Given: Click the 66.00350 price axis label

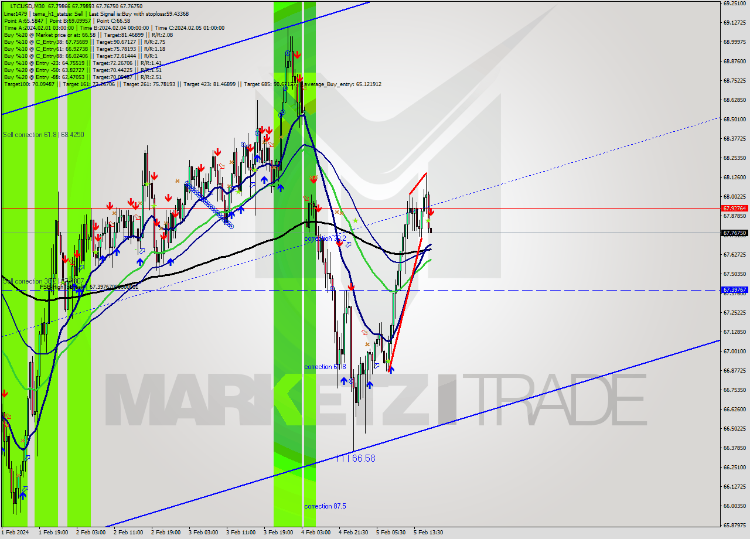Looking at the screenshot, I should [x=734, y=506].
